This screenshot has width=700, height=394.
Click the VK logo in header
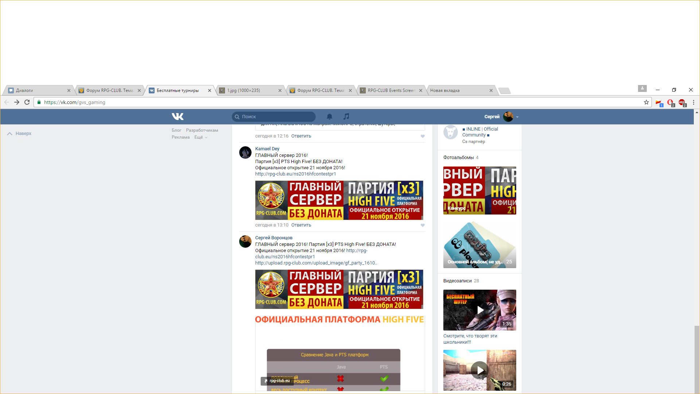pos(178,116)
